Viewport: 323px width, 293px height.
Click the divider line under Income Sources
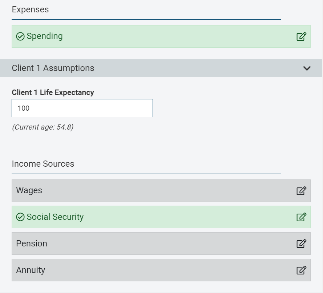click(x=146, y=174)
